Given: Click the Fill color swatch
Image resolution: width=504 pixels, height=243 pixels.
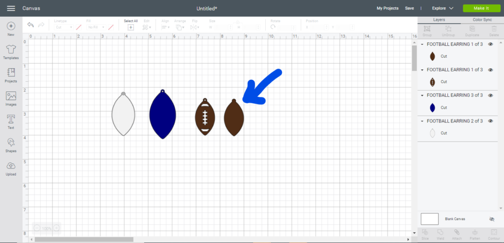Looking at the screenshot, I should coord(111,28).
